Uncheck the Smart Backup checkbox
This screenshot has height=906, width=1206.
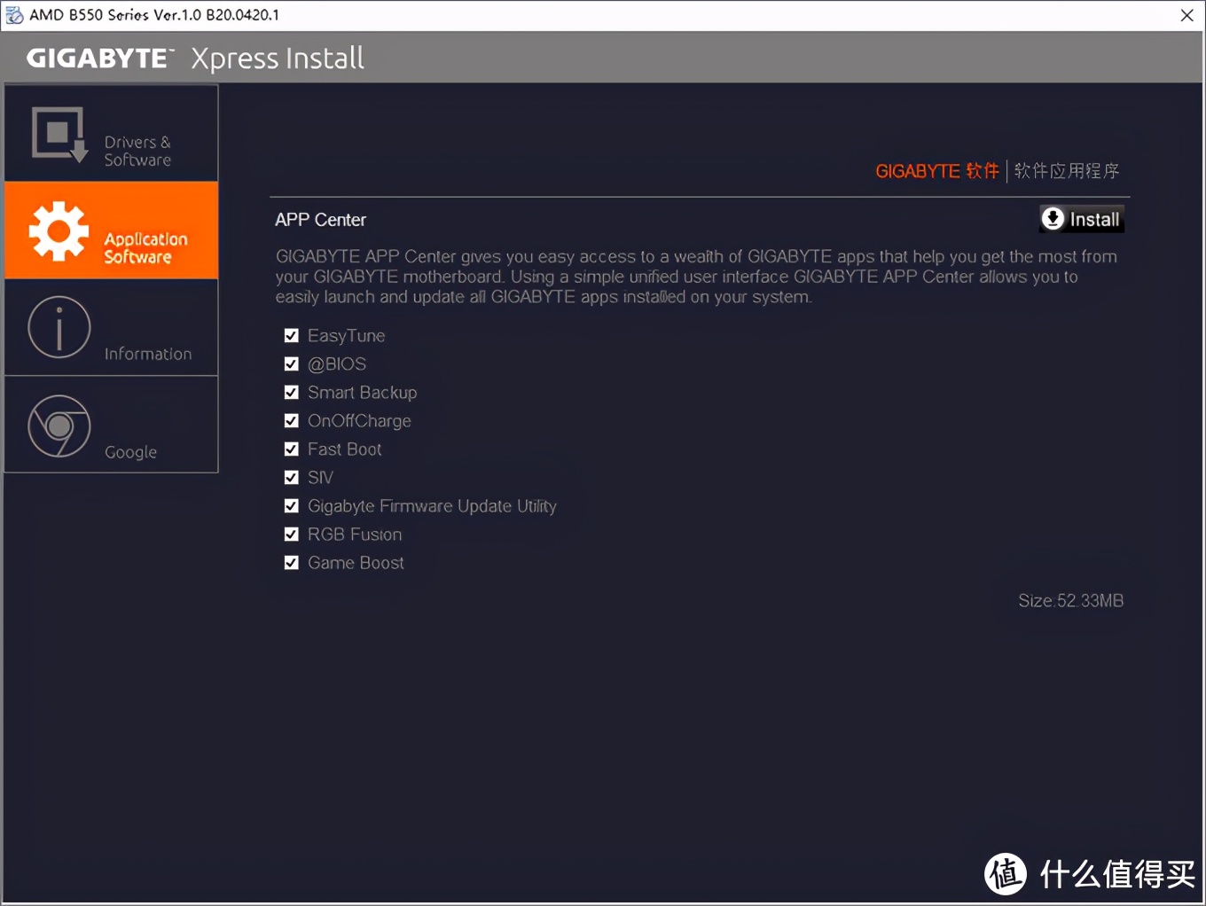291,392
